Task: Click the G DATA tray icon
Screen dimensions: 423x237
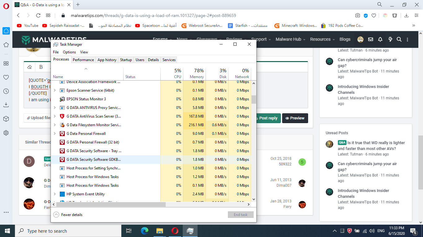Action: [x=349, y=231]
